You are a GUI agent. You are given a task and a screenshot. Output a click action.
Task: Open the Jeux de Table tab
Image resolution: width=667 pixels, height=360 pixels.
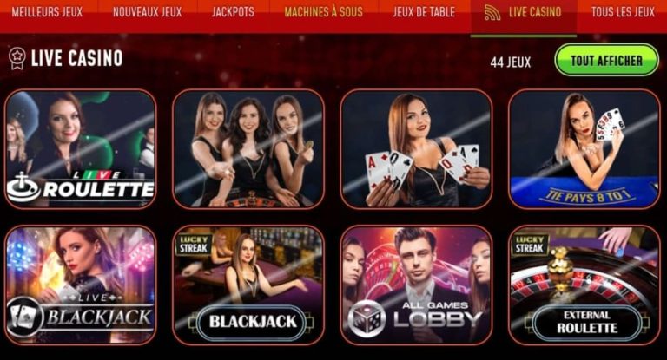[424, 12]
